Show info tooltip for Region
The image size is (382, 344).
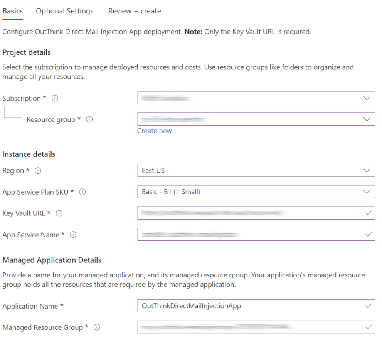coord(38,170)
